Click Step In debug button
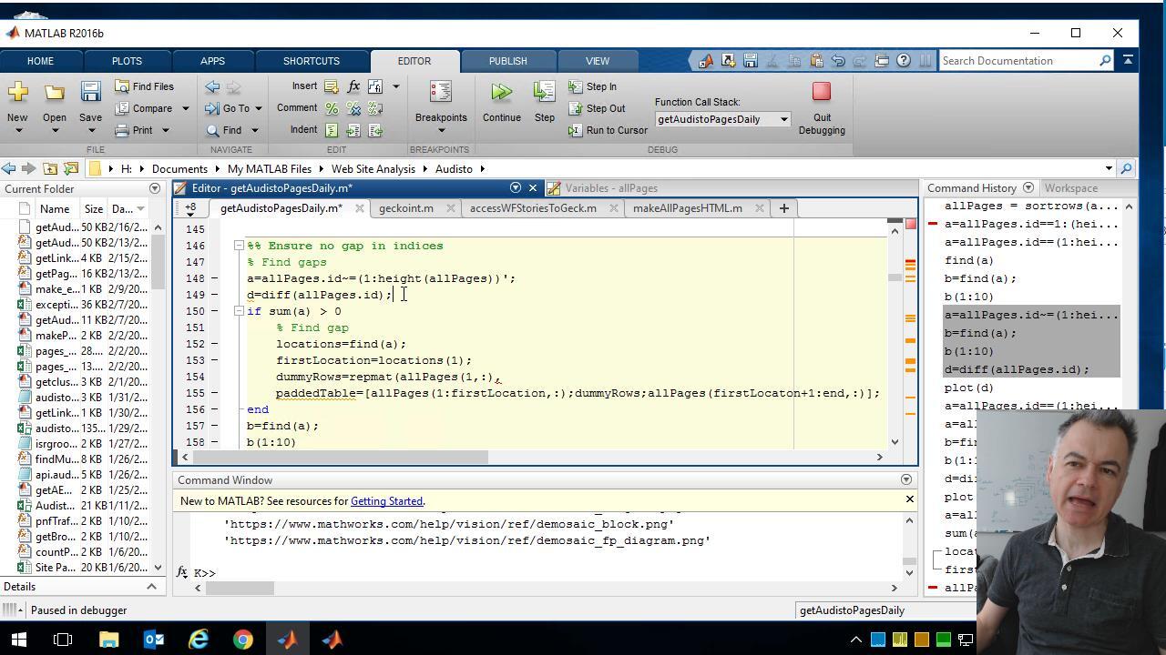Screen dimensions: 1166x655 pos(592,86)
